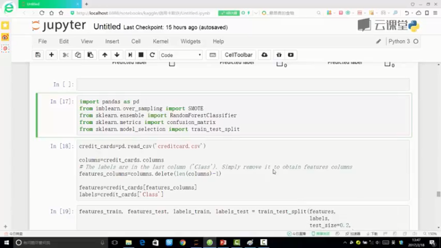Click the train_test_split line in cell 19
Viewport: 441px width, 248px height.
[x=207, y=212]
